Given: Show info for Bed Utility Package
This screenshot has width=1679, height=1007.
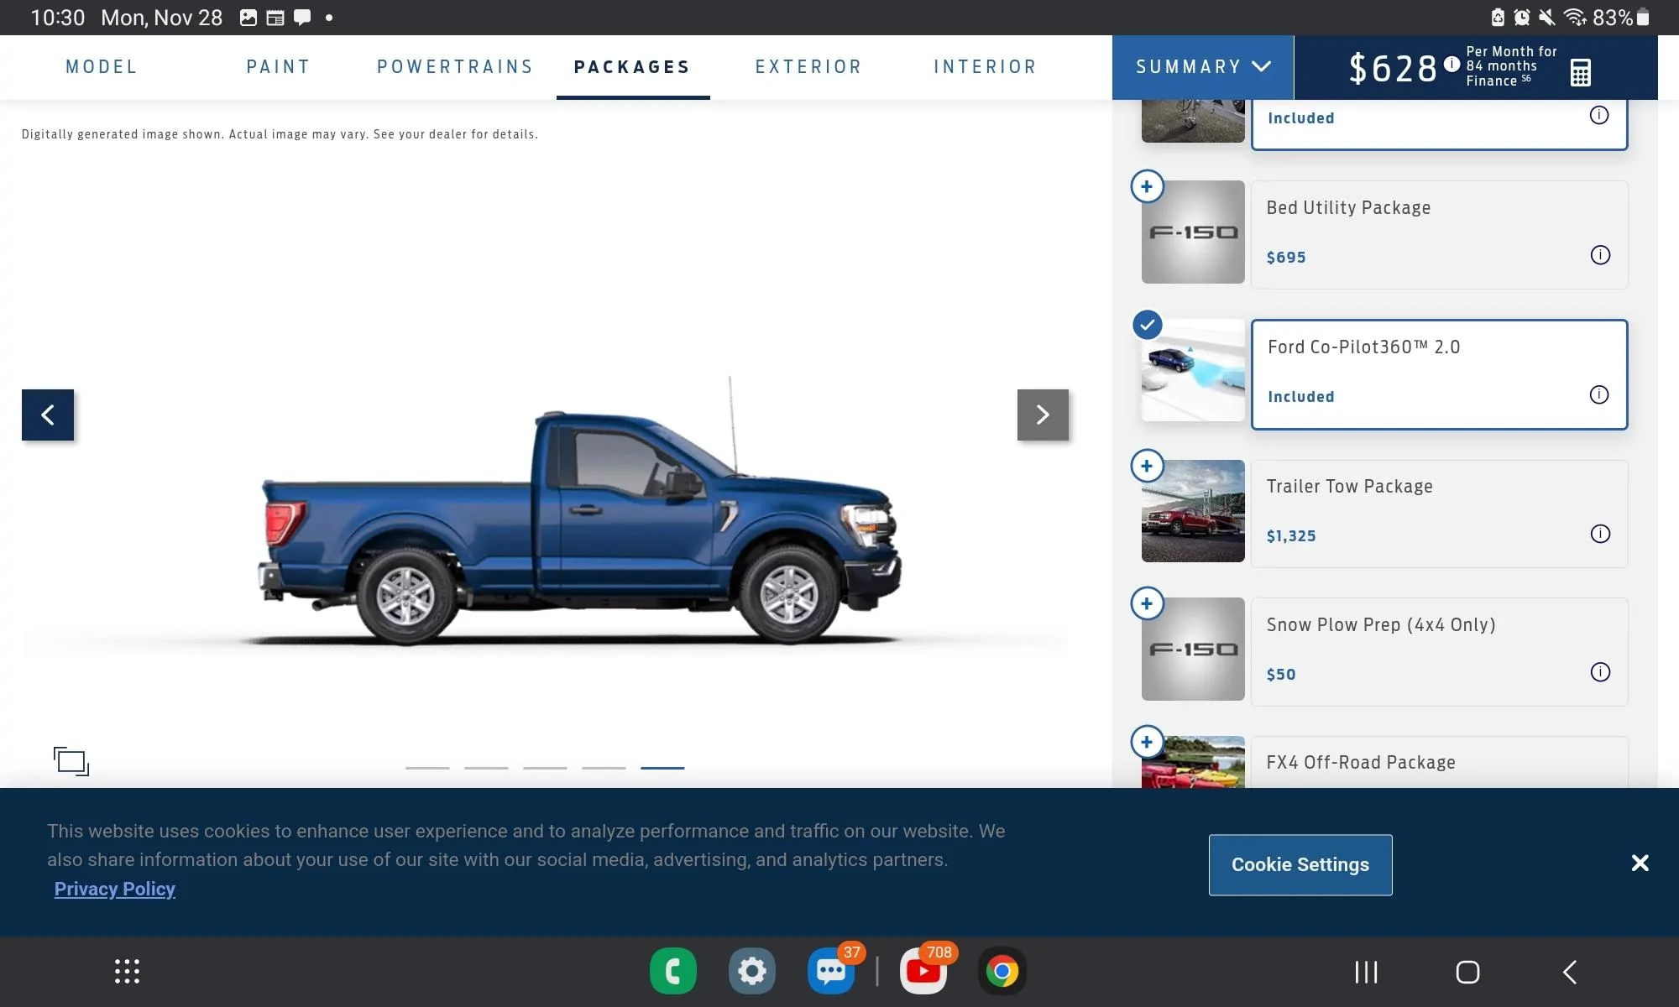Looking at the screenshot, I should (x=1600, y=255).
